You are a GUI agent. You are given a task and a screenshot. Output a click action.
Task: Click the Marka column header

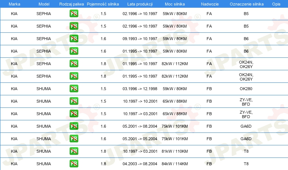coord(14,4)
